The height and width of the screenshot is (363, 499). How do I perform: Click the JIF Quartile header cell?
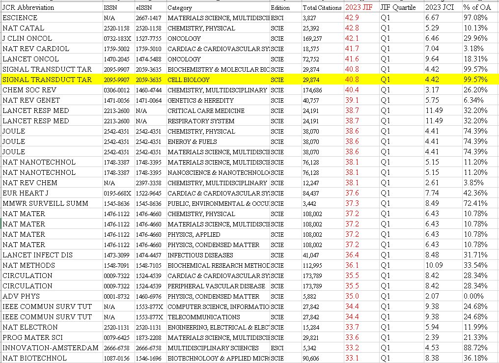point(398,8)
